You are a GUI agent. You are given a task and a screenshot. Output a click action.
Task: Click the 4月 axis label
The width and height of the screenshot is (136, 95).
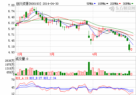(94, 54)
